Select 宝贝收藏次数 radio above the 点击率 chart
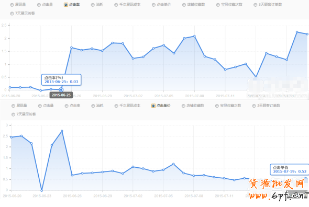This screenshot has height=207, width=309. (x=218, y=5)
